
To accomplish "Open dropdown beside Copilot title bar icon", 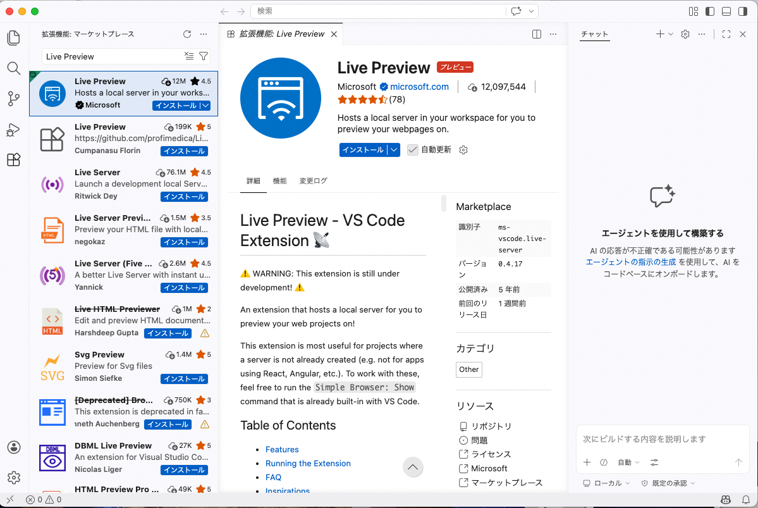I will (x=531, y=11).
